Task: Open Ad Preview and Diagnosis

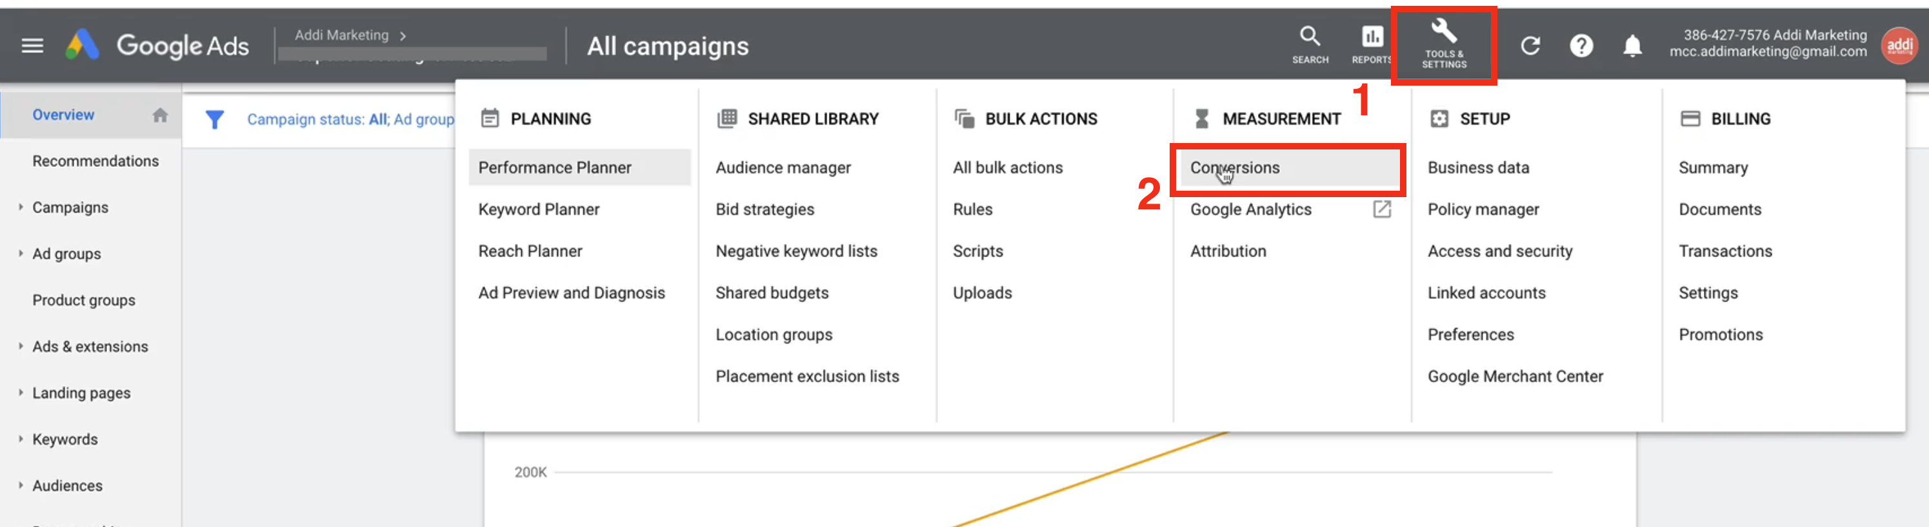Action: [x=572, y=293]
